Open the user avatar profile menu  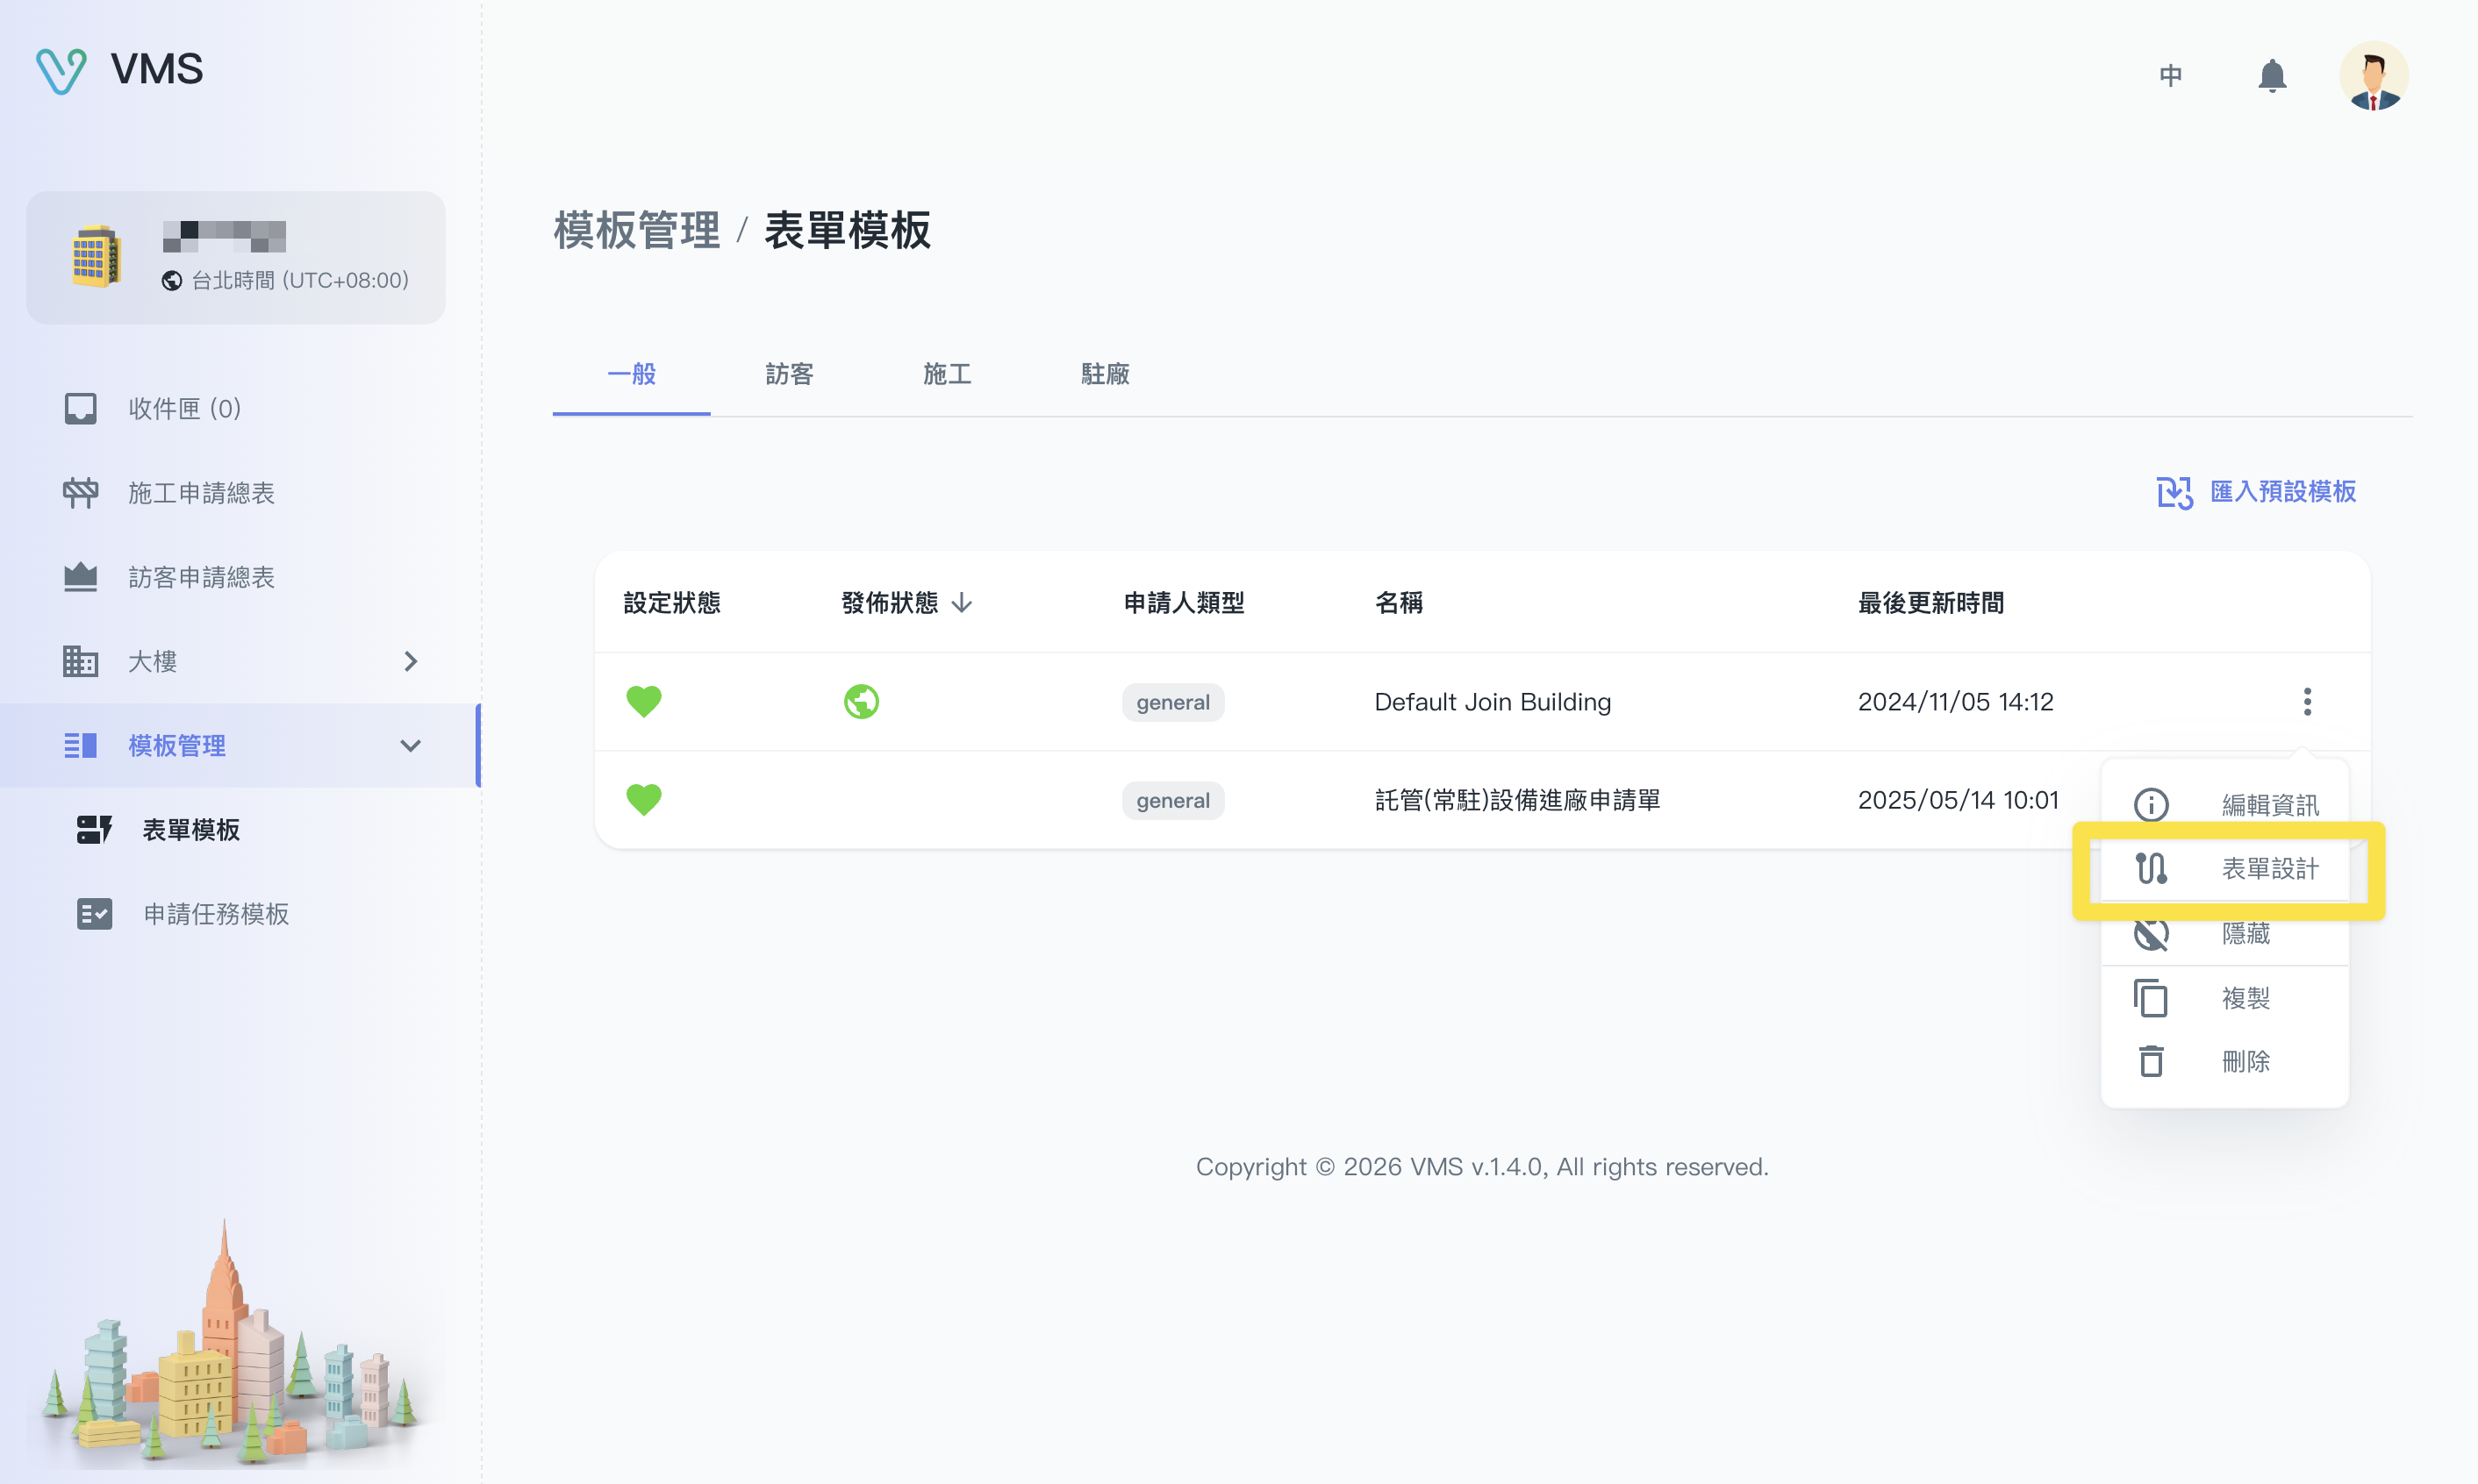click(2372, 76)
